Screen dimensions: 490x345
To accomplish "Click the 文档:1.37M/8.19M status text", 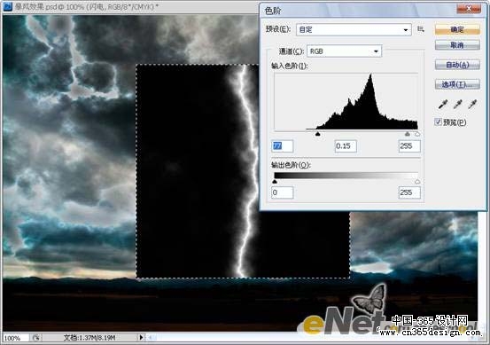I will point(89,338).
